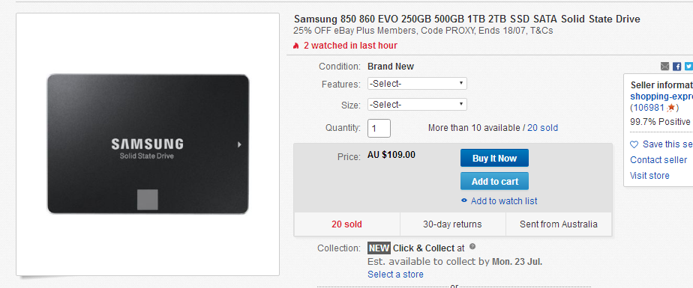Click the heart icon to save seller
Viewport: 693px width, 288px height.
634,144
